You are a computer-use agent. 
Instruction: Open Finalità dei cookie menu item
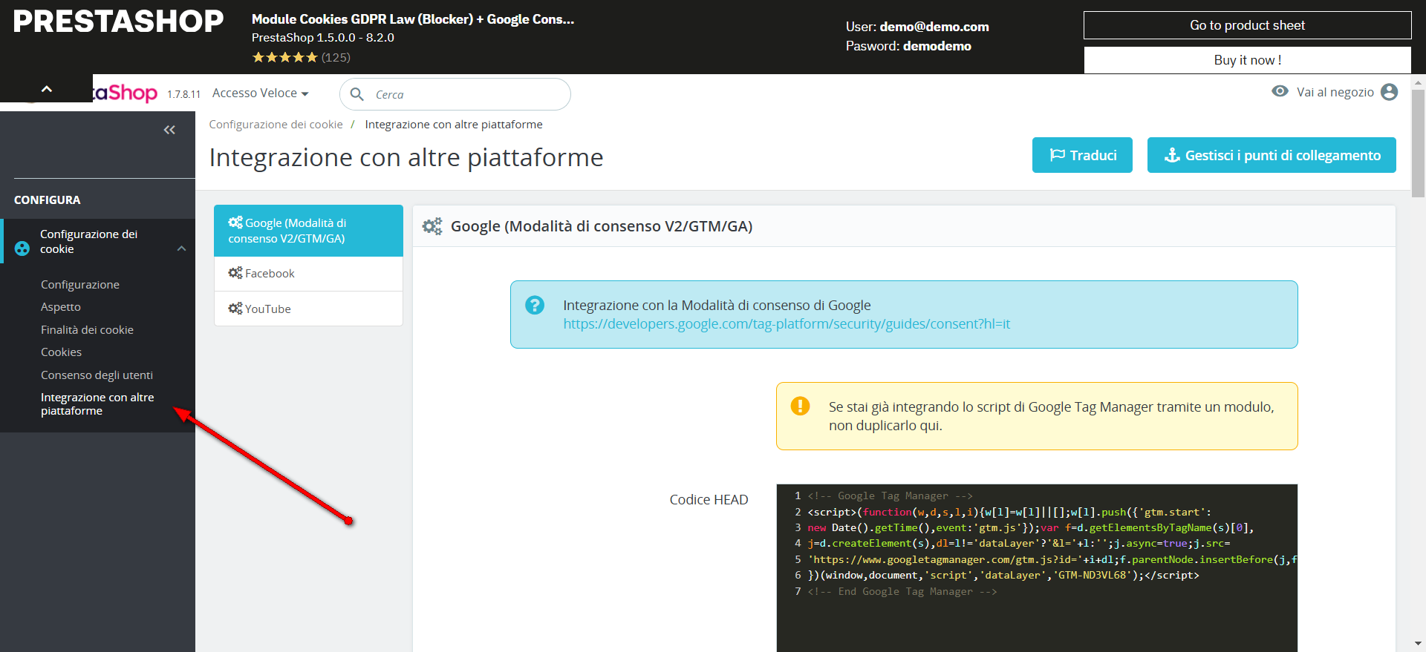click(87, 330)
